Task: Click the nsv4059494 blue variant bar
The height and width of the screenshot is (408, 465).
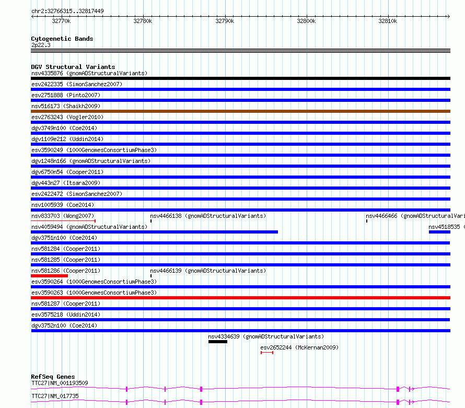Action: (154, 232)
